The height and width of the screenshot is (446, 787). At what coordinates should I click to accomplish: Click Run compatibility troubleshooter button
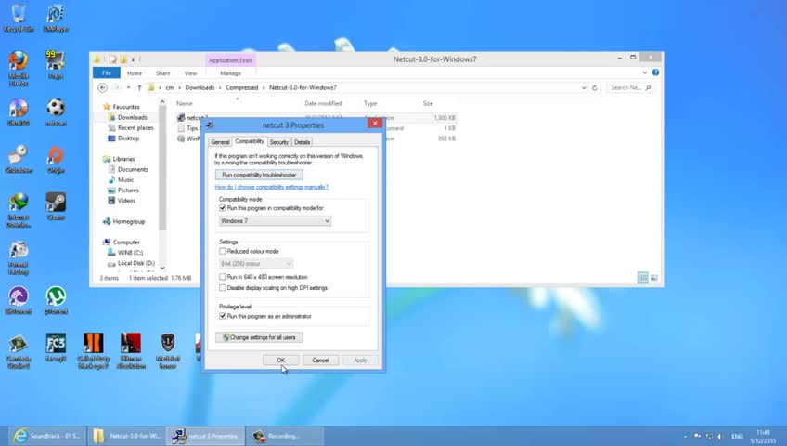click(259, 175)
